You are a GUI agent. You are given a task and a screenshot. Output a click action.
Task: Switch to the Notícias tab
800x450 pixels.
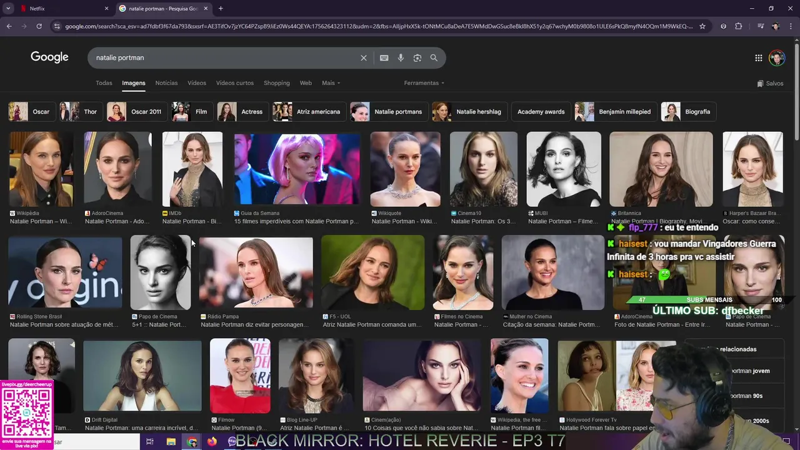[166, 83]
